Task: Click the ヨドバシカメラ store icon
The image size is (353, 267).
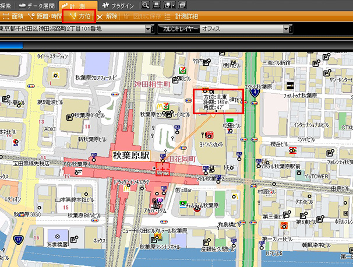Action: tap(210, 135)
